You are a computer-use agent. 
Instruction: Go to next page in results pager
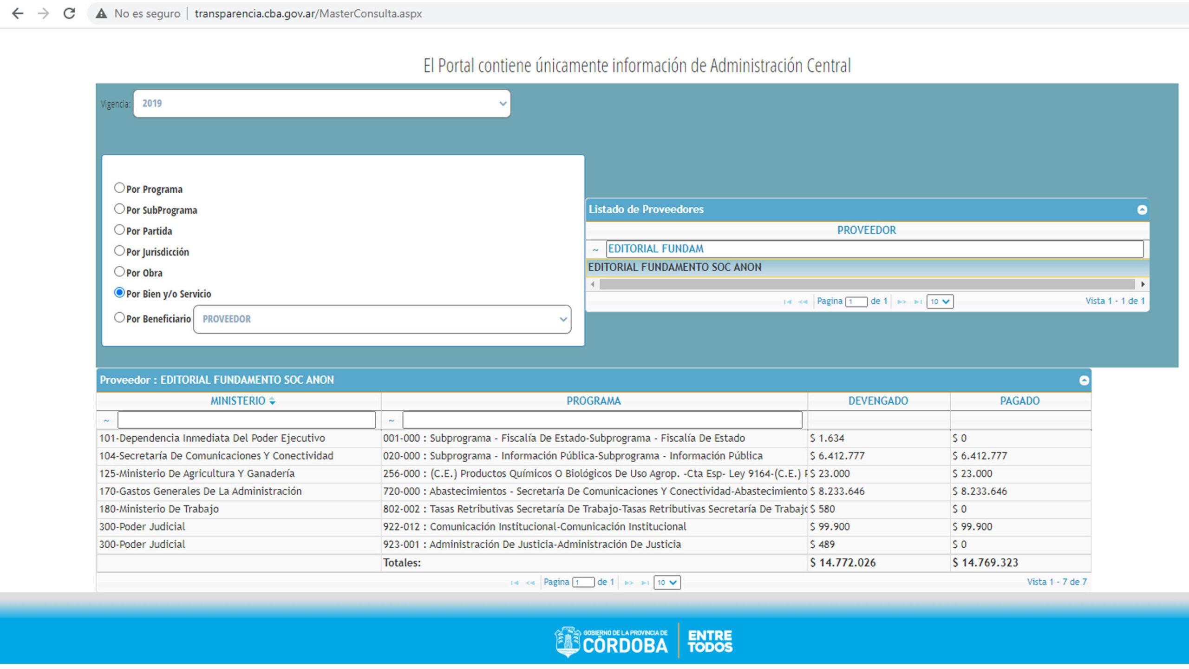[x=628, y=583]
